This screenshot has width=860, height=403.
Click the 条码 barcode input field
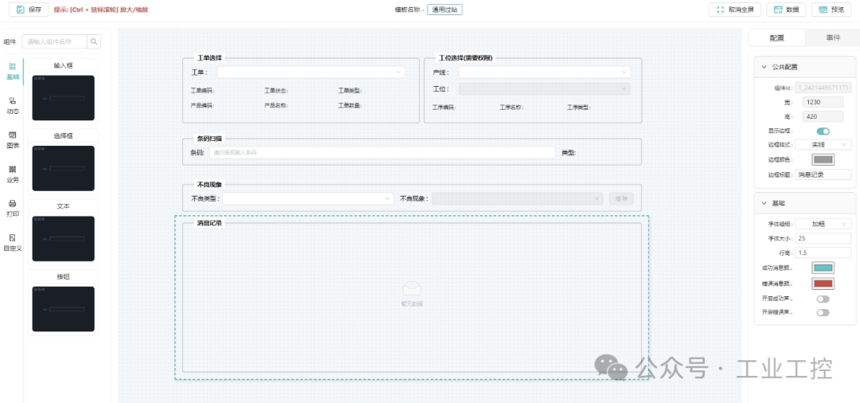(382, 152)
